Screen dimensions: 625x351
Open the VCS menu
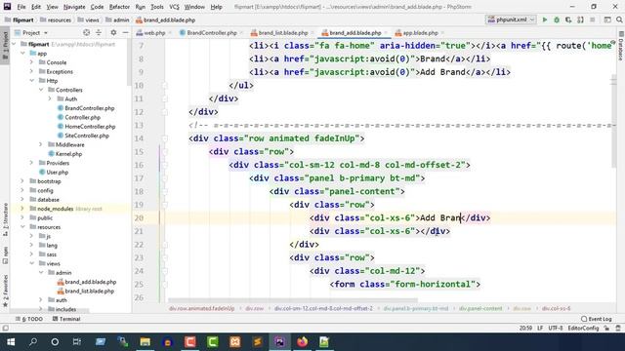(x=174, y=7)
